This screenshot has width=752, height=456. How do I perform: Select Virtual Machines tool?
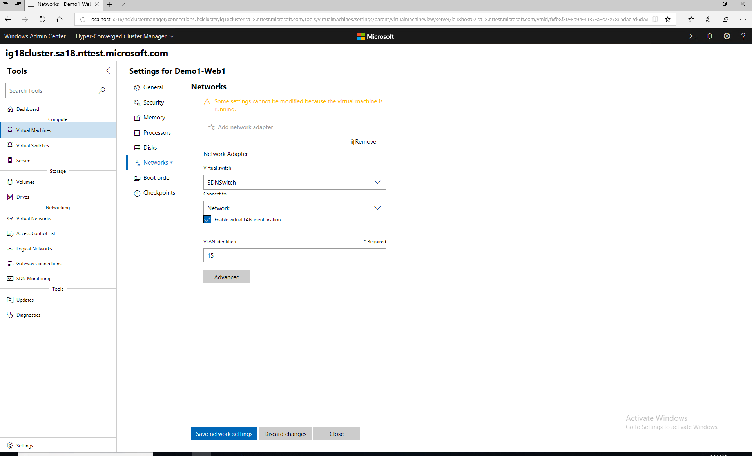coord(58,130)
